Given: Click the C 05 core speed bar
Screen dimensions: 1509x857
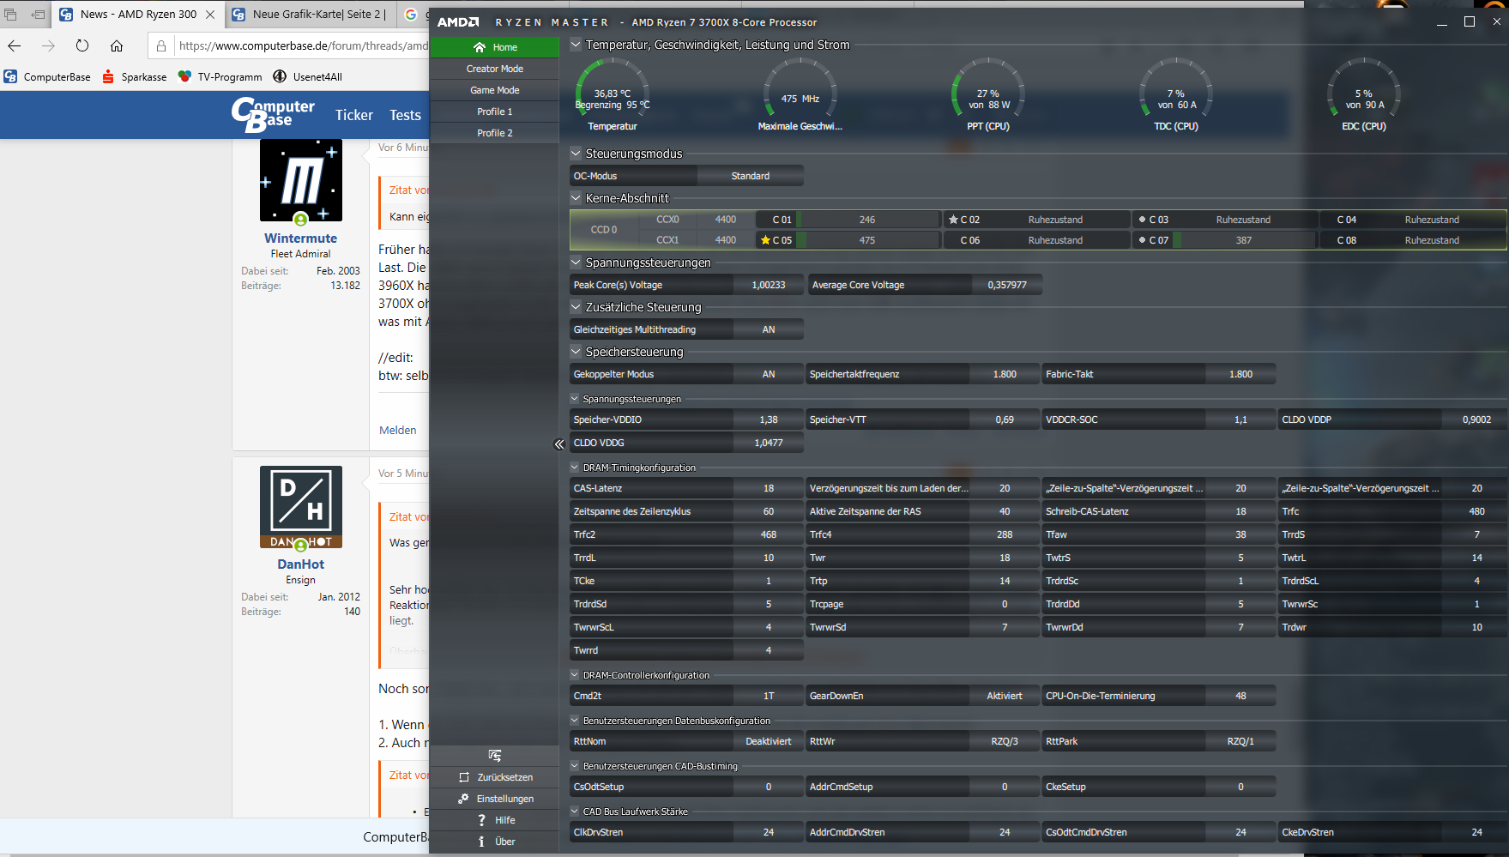Looking at the screenshot, I should tap(867, 240).
